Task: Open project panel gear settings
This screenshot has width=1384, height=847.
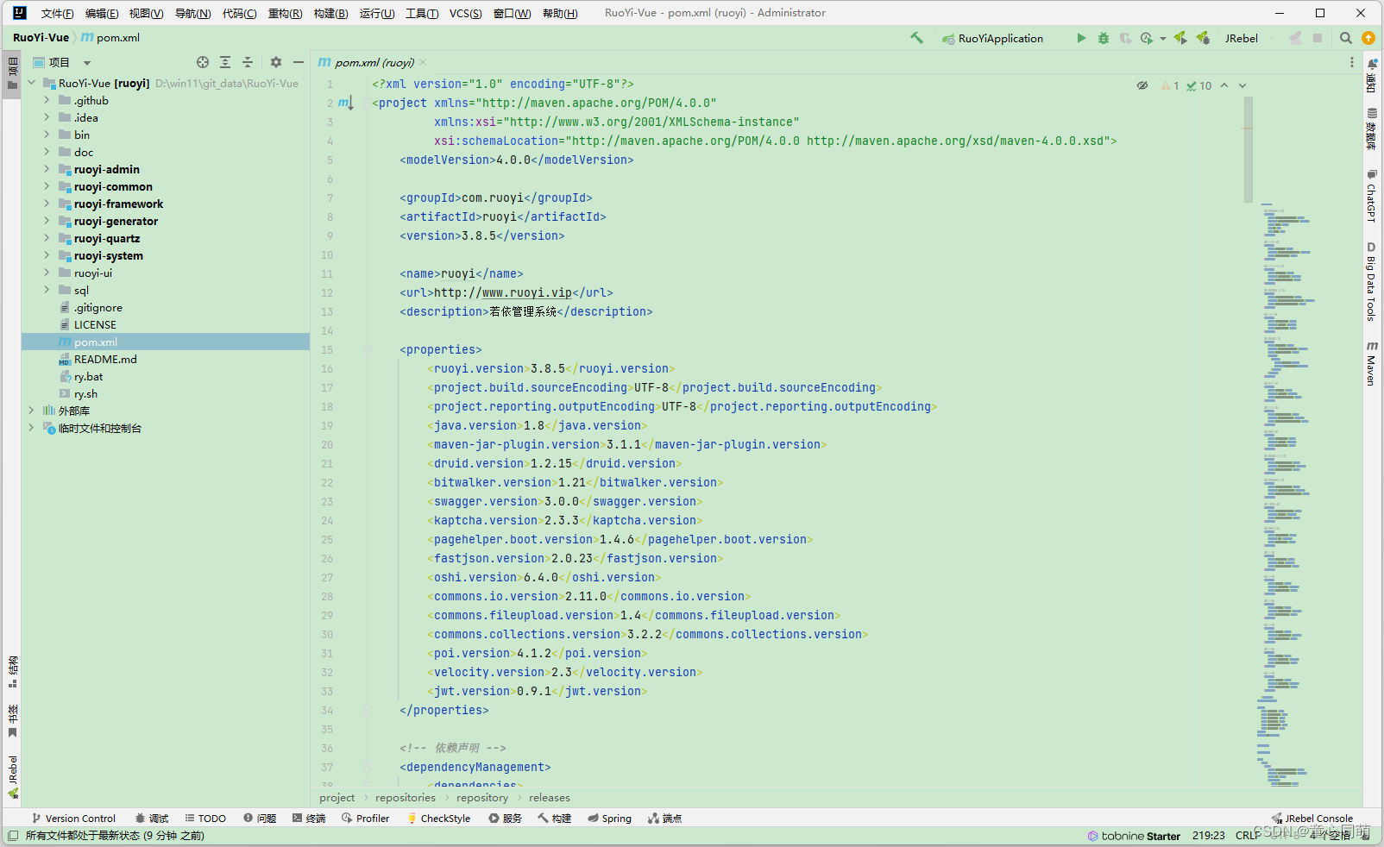Action: coord(276,62)
